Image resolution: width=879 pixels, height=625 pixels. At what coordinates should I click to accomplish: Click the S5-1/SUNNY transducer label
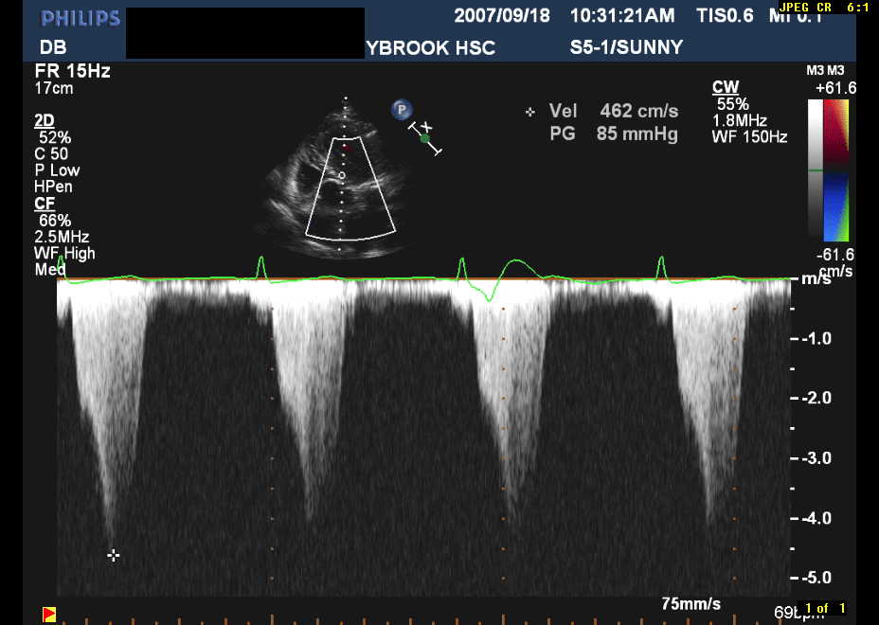(x=626, y=47)
